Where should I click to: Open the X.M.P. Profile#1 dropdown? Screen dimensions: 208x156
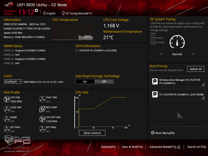click(13, 82)
